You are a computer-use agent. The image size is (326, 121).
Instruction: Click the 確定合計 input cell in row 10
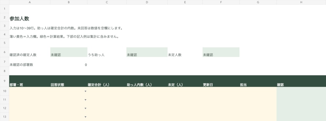coord(107,91)
